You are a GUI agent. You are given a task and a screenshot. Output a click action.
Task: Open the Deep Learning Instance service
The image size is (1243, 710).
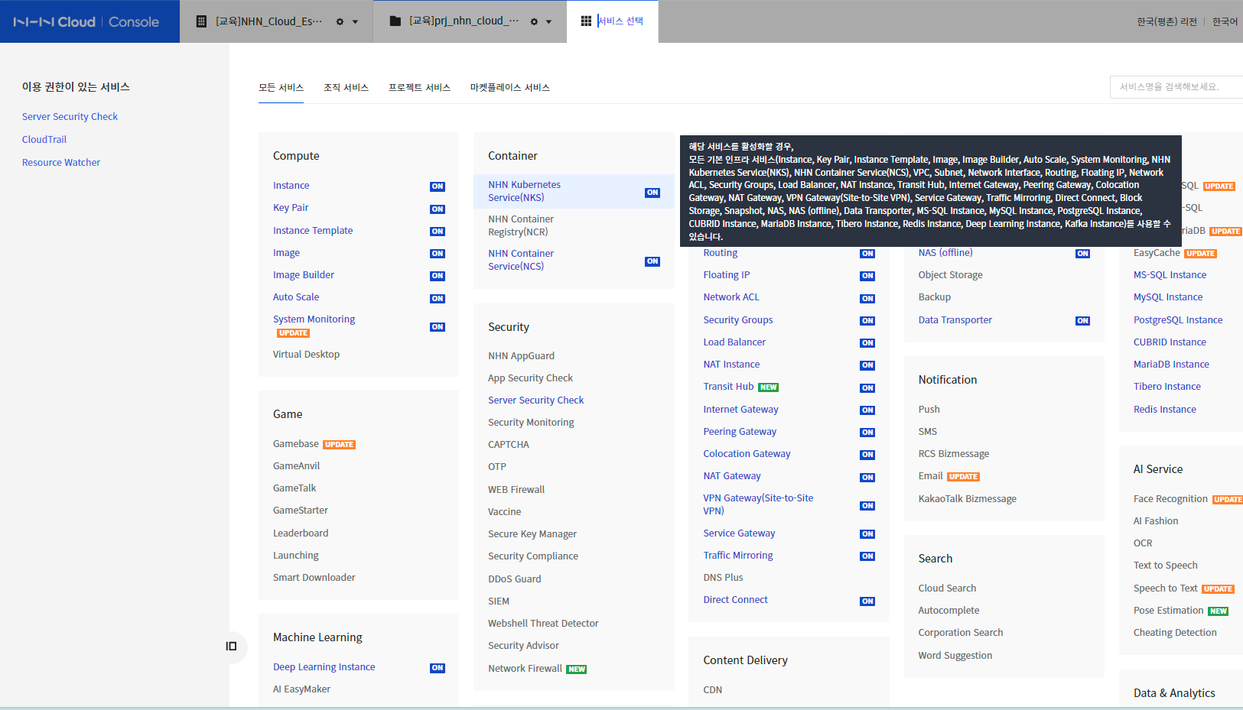point(324,667)
